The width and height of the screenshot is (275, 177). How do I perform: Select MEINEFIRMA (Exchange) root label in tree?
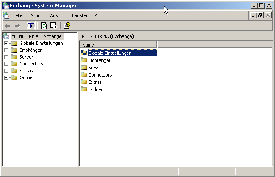pyautogui.click(x=37, y=36)
